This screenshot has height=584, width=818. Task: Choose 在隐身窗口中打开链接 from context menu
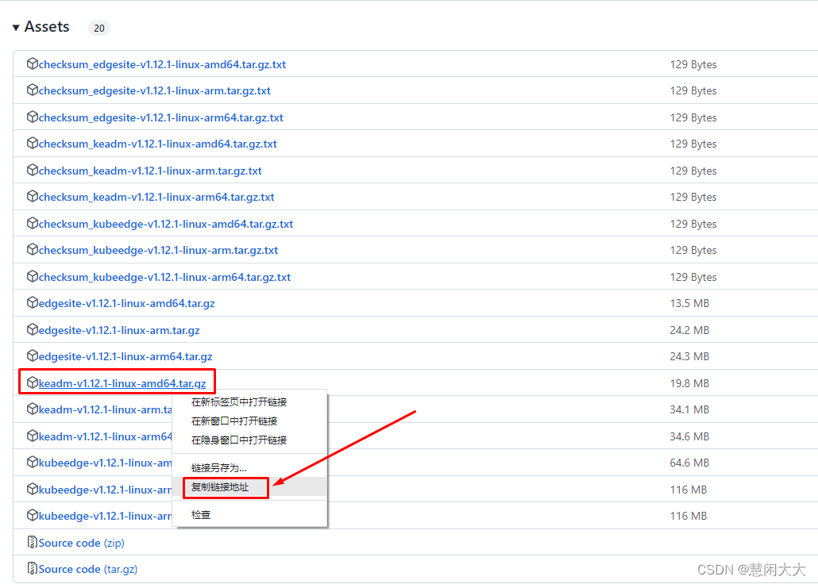[x=249, y=440]
